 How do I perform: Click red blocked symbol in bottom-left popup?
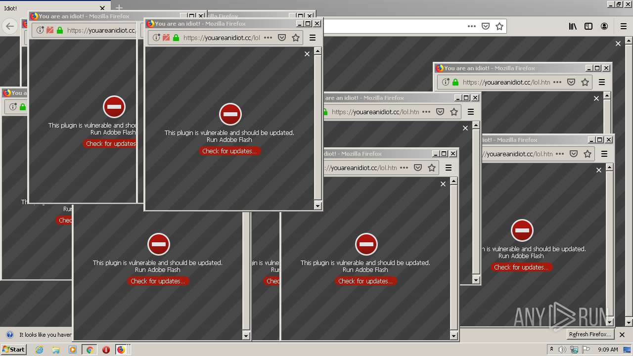[159, 244]
